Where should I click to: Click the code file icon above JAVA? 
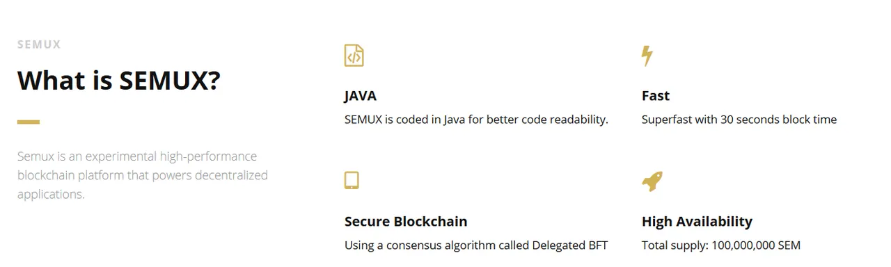pyautogui.click(x=354, y=56)
